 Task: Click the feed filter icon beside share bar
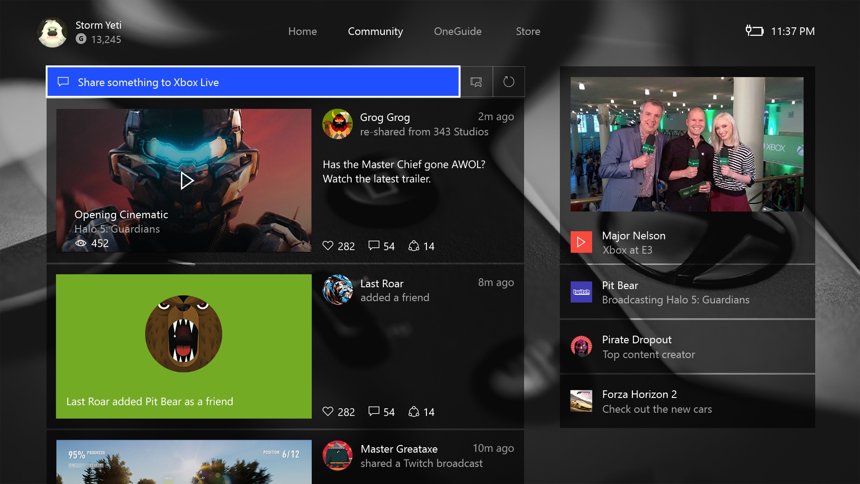tap(476, 82)
